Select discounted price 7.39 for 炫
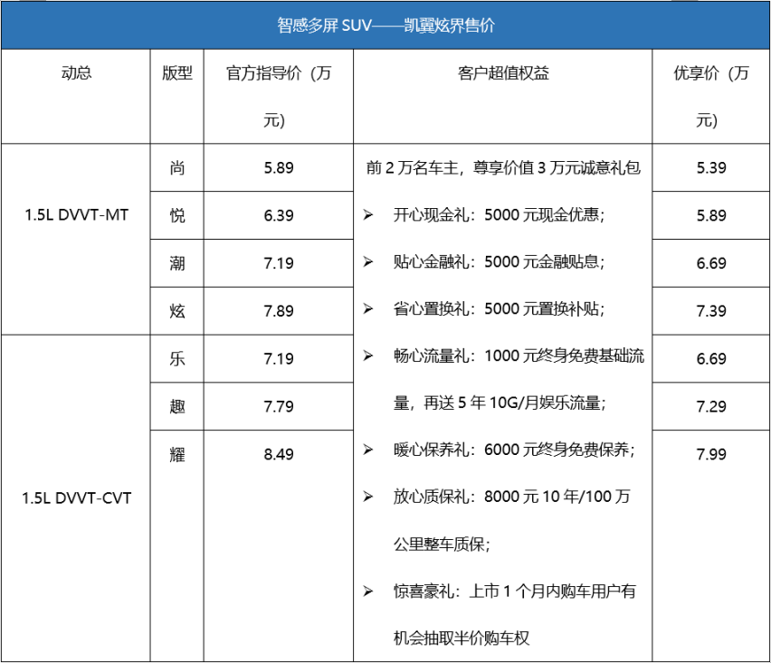 [711, 310]
